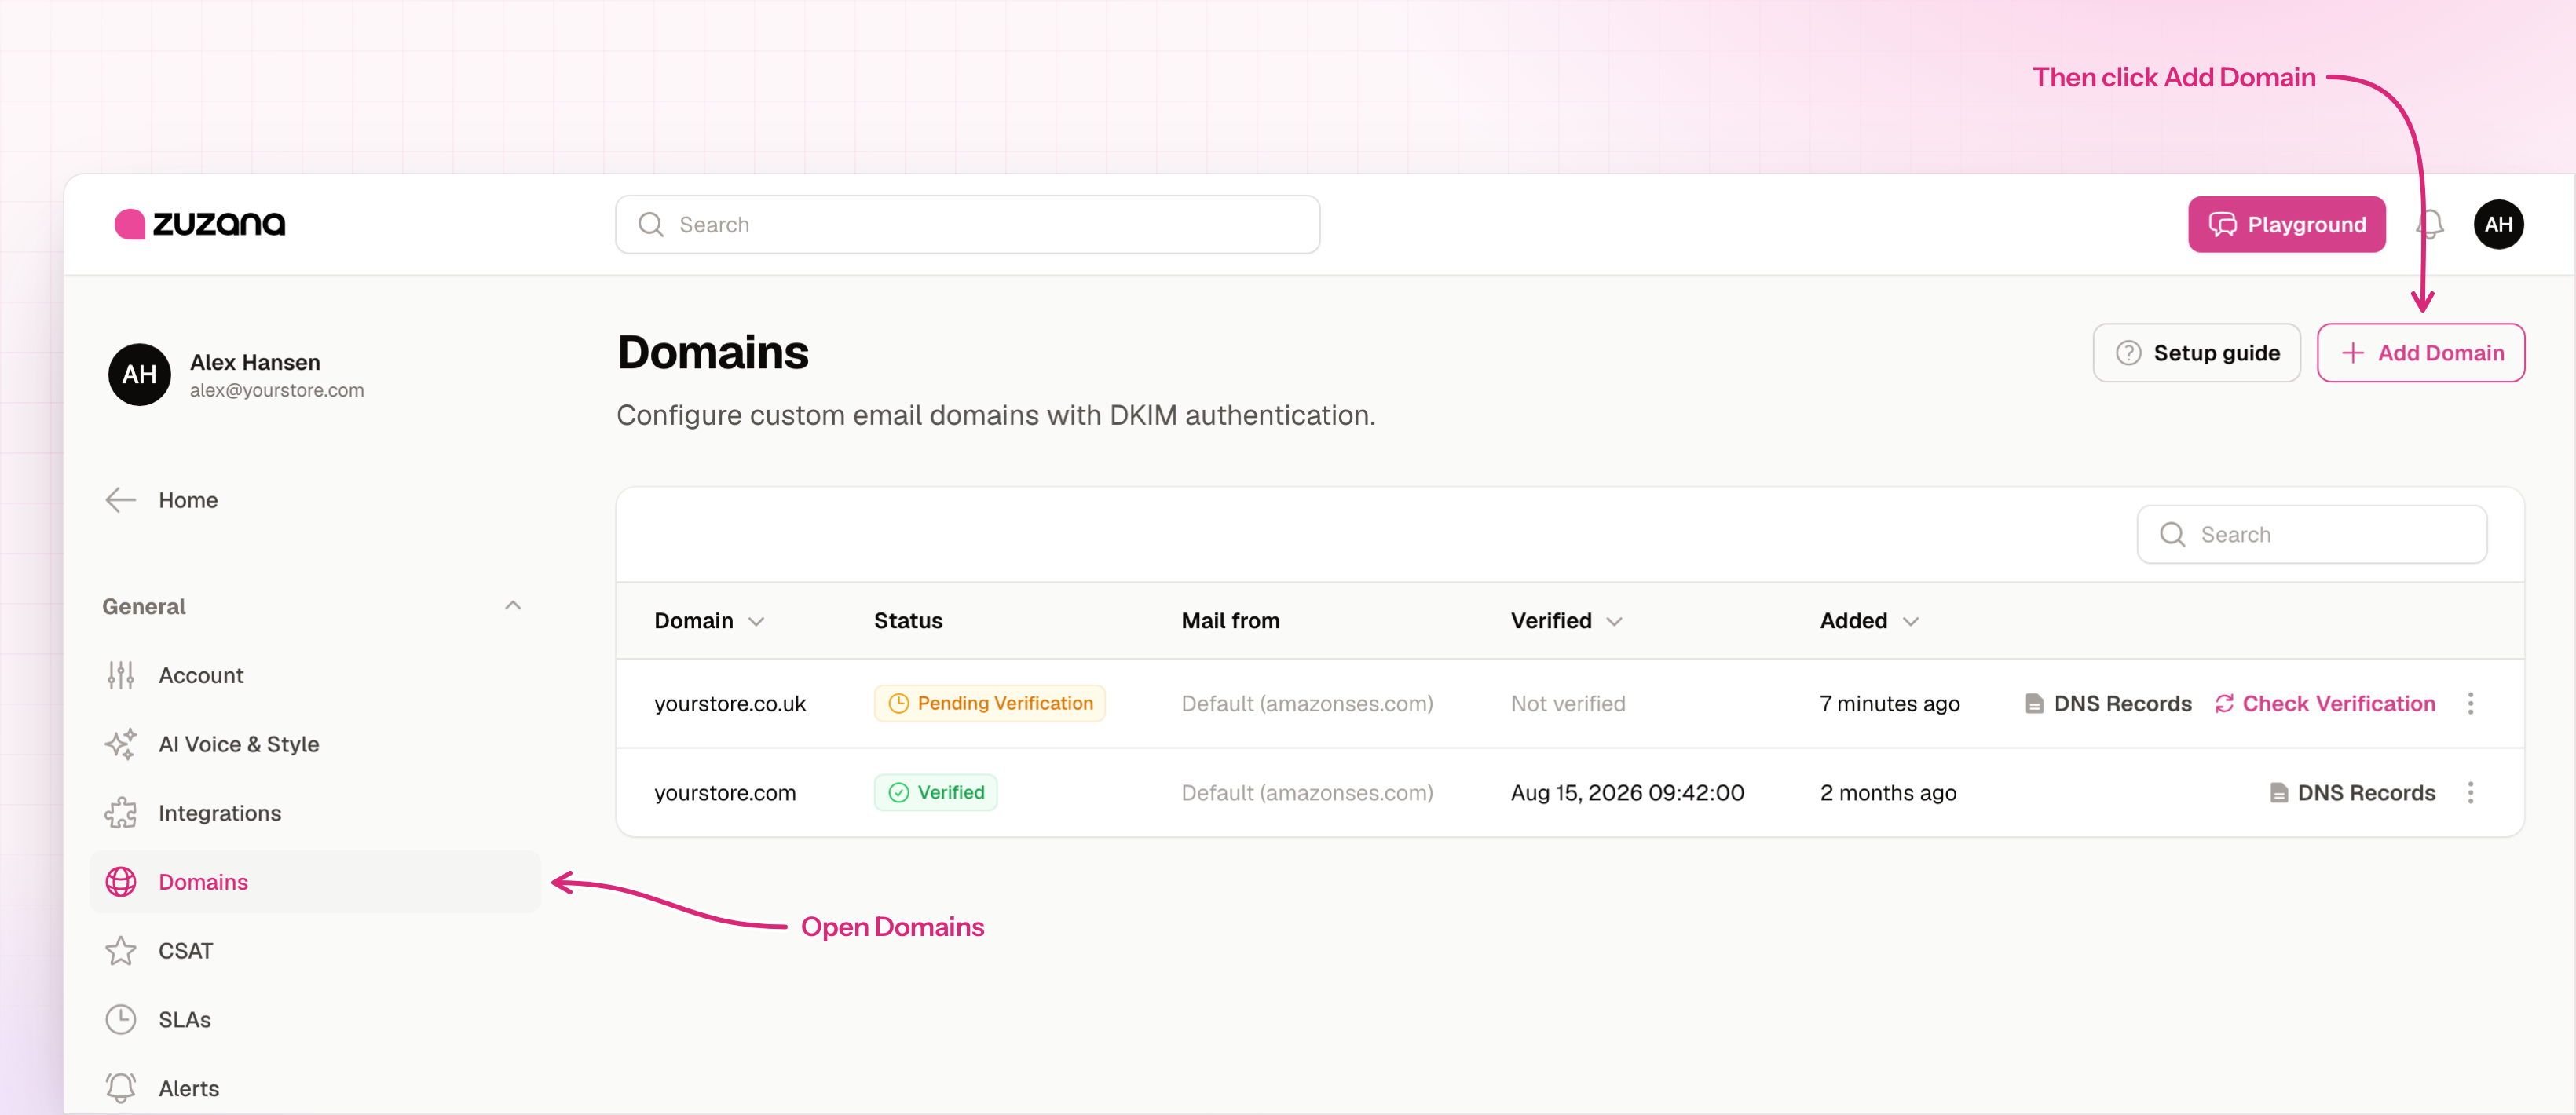
Task: Open the Setup guide
Action: [2196, 353]
